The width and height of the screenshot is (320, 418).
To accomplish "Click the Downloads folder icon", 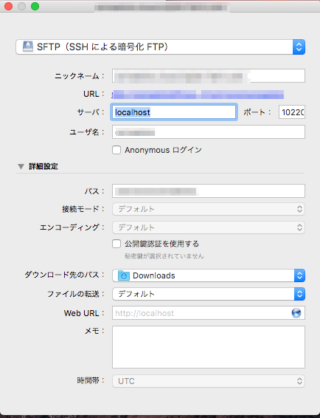I will pos(124,275).
